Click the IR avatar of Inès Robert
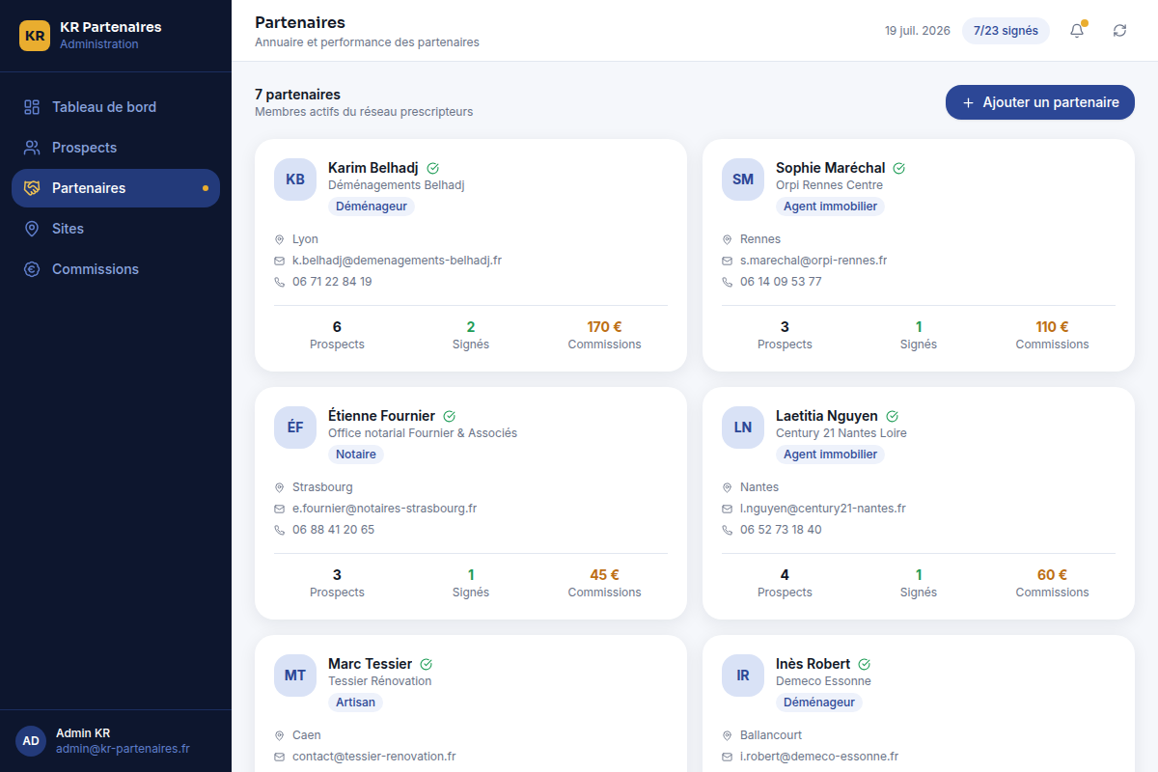 coord(743,675)
